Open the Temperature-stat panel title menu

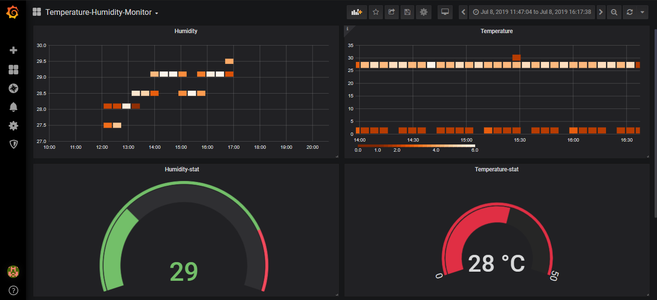click(496, 169)
